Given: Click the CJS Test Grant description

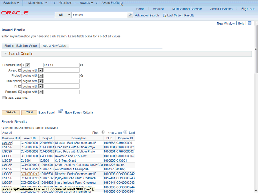Looking at the screenshot, I should pyautogui.click(x=65, y=160).
